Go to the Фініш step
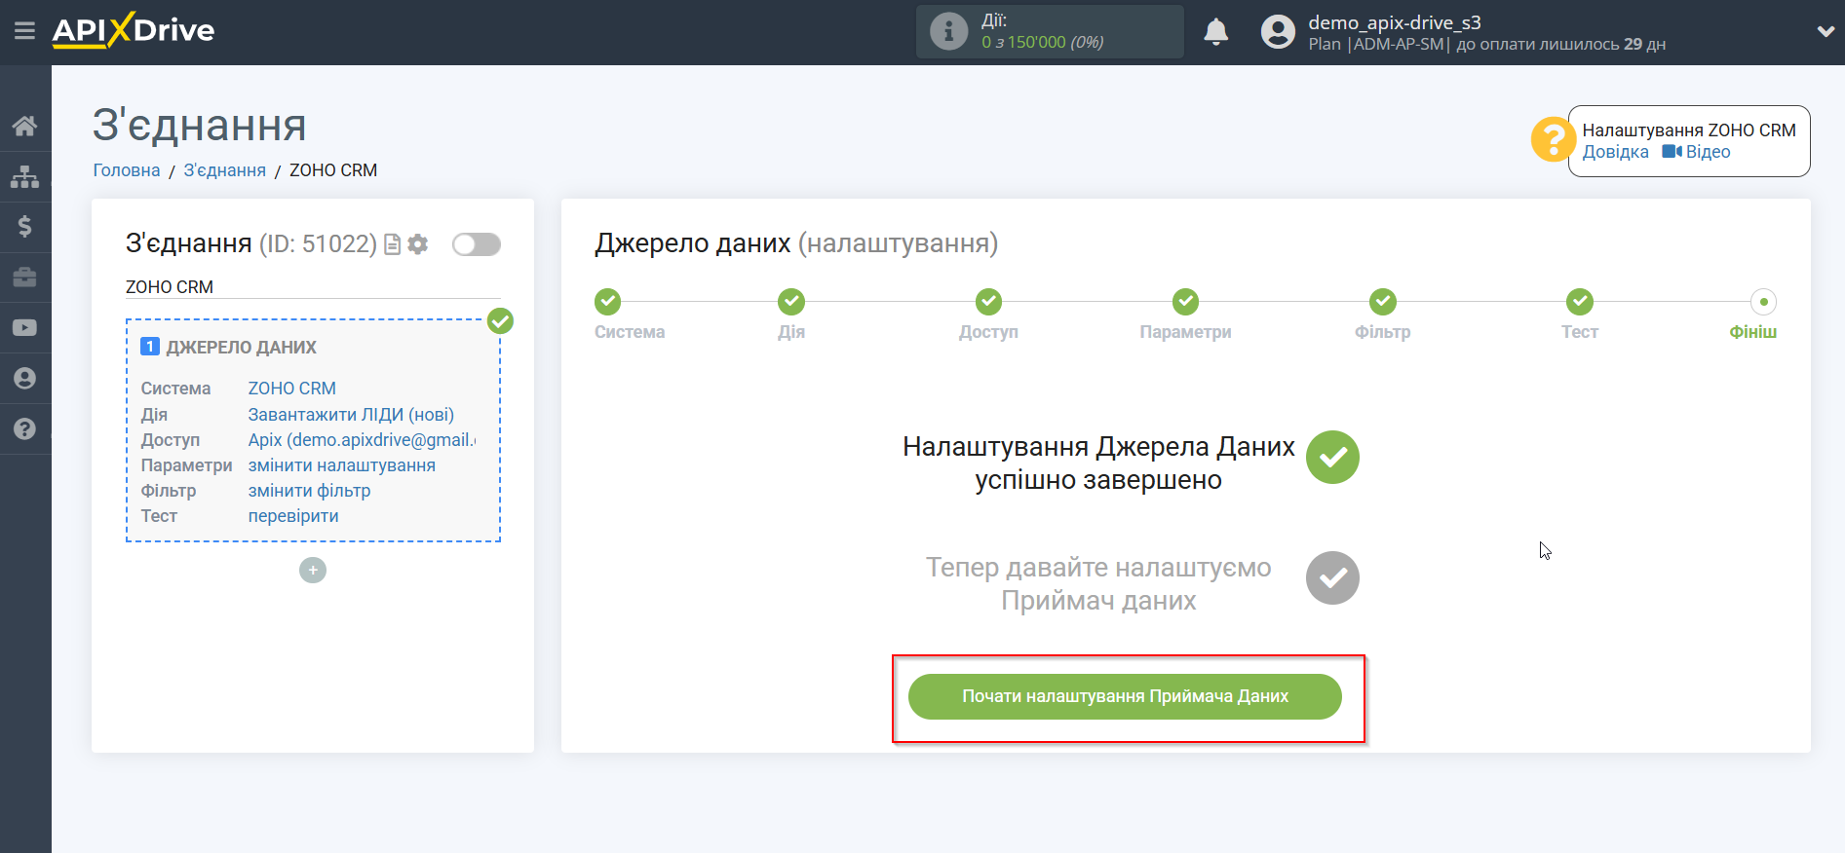 (1763, 302)
